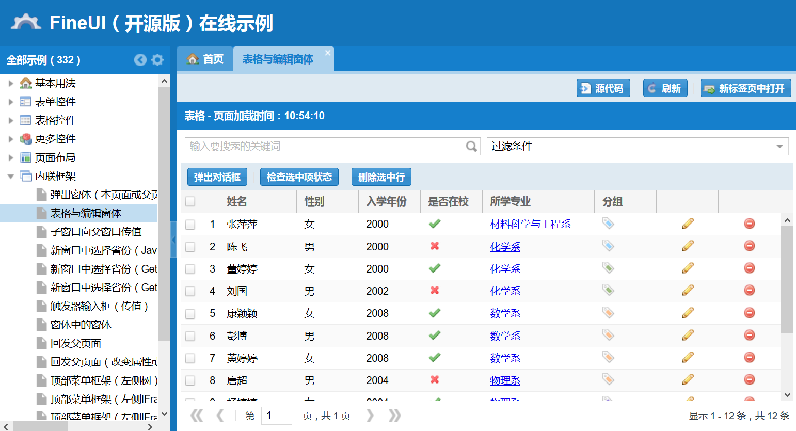Click the edit pencil icon for 康颖颖
796x431 pixels.
click(x=688, y=313)
